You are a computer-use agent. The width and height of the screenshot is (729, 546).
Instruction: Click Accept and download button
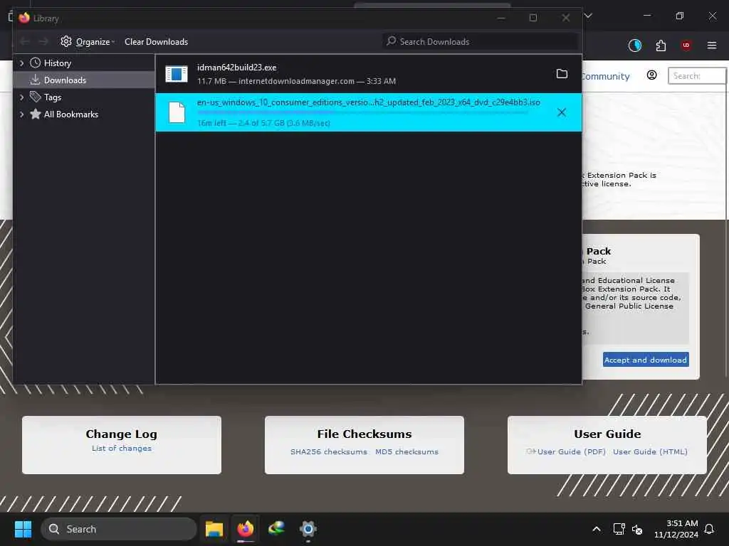[646, 360]
